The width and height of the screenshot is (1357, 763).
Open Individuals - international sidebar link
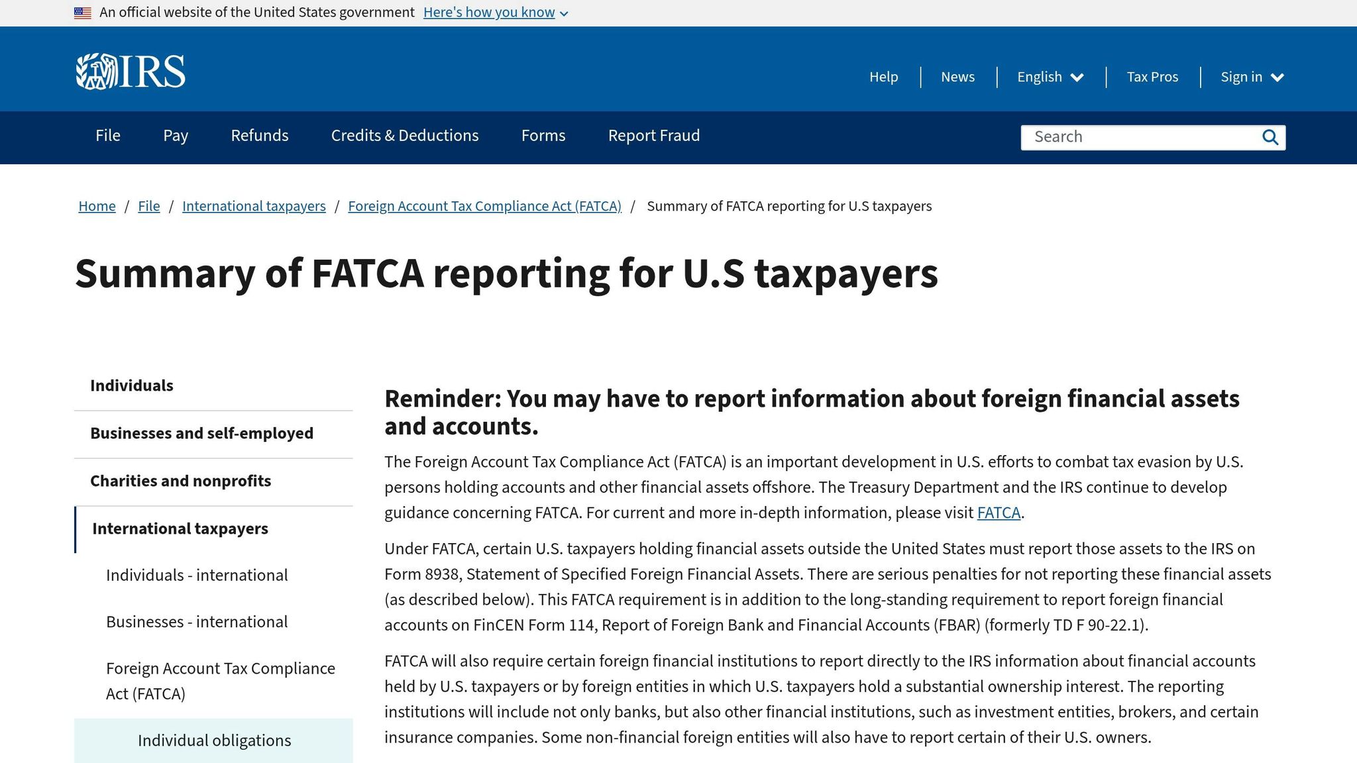click(x=197, y=575)
